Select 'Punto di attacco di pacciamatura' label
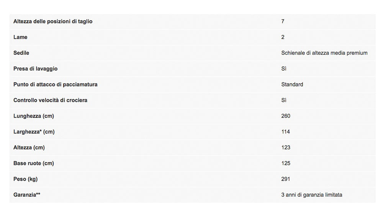The image size is (383, 219). (55, 84)
